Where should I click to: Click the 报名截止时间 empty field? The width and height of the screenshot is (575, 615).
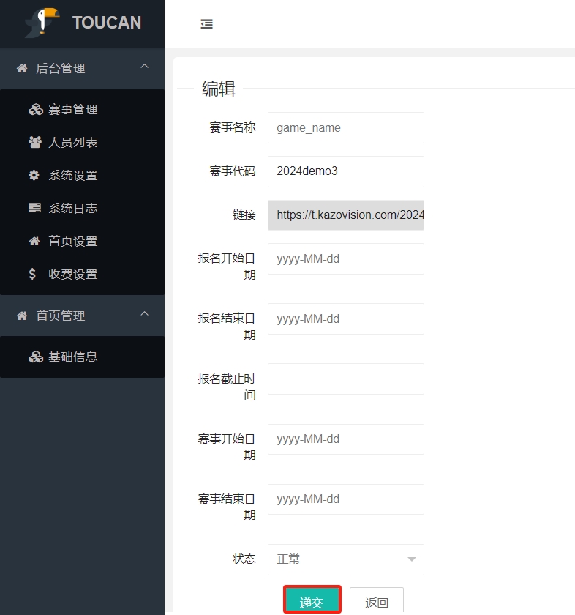[345, 379]
